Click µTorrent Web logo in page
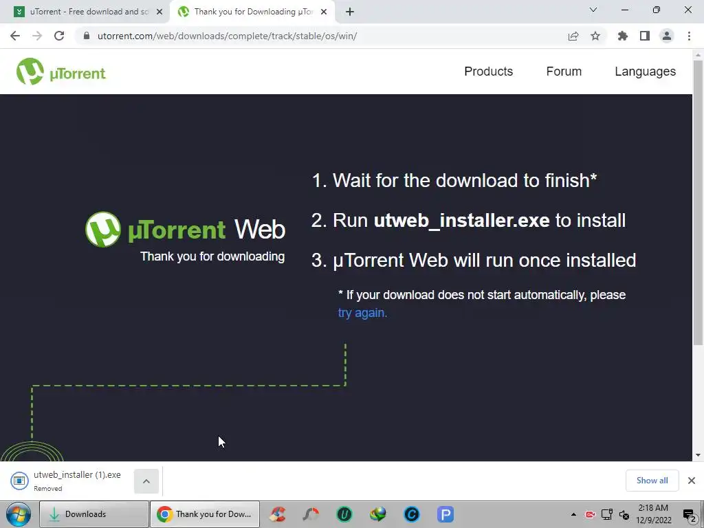The height and width of the screenshot is (528, 704). click(185, 230)
